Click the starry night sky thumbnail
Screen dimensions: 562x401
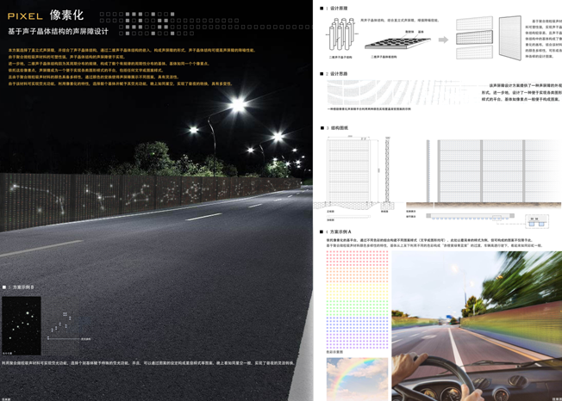pos(22,325)
